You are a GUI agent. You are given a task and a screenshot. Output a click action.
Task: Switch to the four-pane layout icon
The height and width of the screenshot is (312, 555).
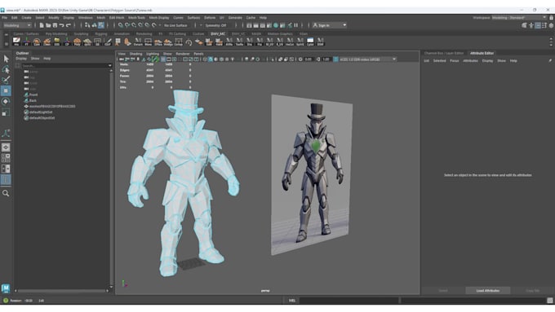click(x=6, y=158)
